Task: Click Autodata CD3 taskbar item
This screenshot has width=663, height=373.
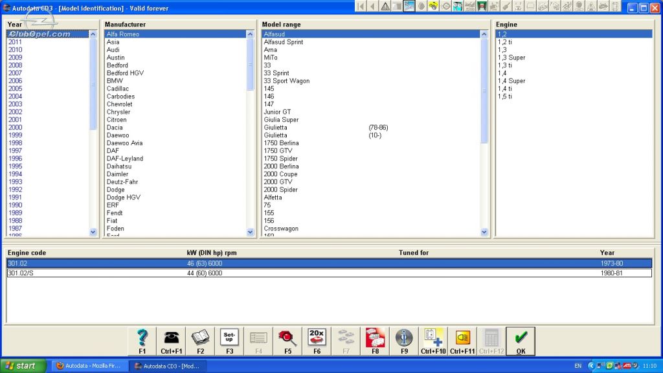Action: (x=168, y=366)
